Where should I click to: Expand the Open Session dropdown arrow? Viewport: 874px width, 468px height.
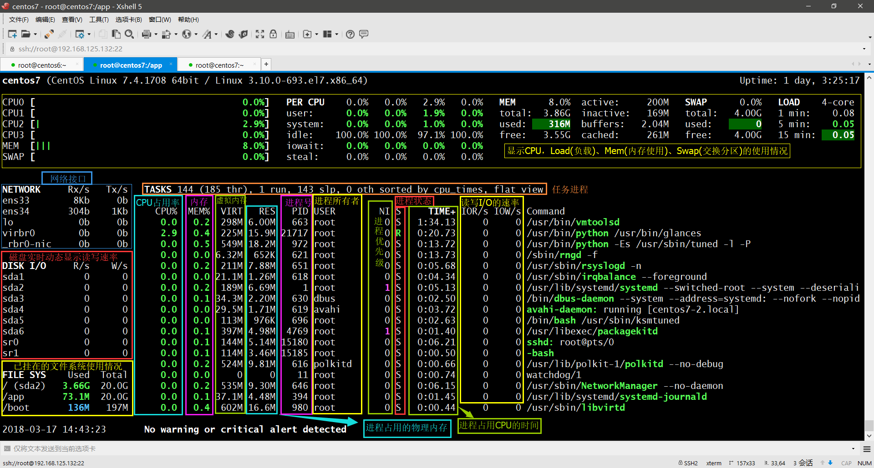pos(35,34)
